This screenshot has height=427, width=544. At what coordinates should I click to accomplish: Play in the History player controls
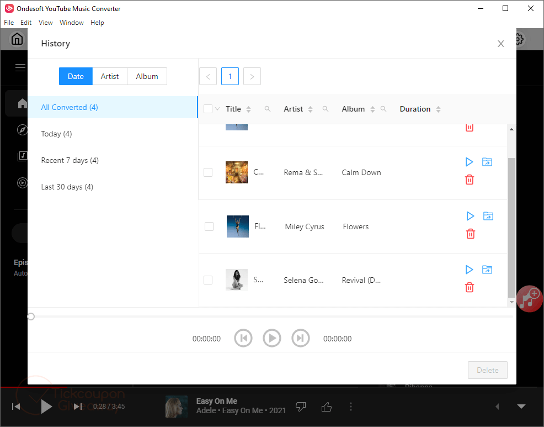[x=272, y=338]
